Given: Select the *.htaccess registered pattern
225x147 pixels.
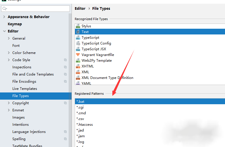Looking at the screenshot, I should pos(84,125).
